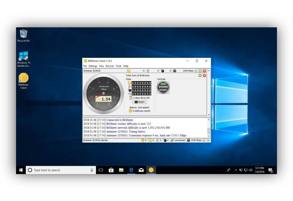293x201 pixels.
Task: Open the Recycle Bin desktop icon
Action: click(24, 35)
